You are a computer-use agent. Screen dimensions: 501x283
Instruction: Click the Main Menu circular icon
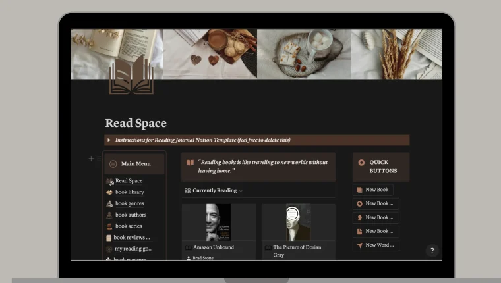point(113,163)
